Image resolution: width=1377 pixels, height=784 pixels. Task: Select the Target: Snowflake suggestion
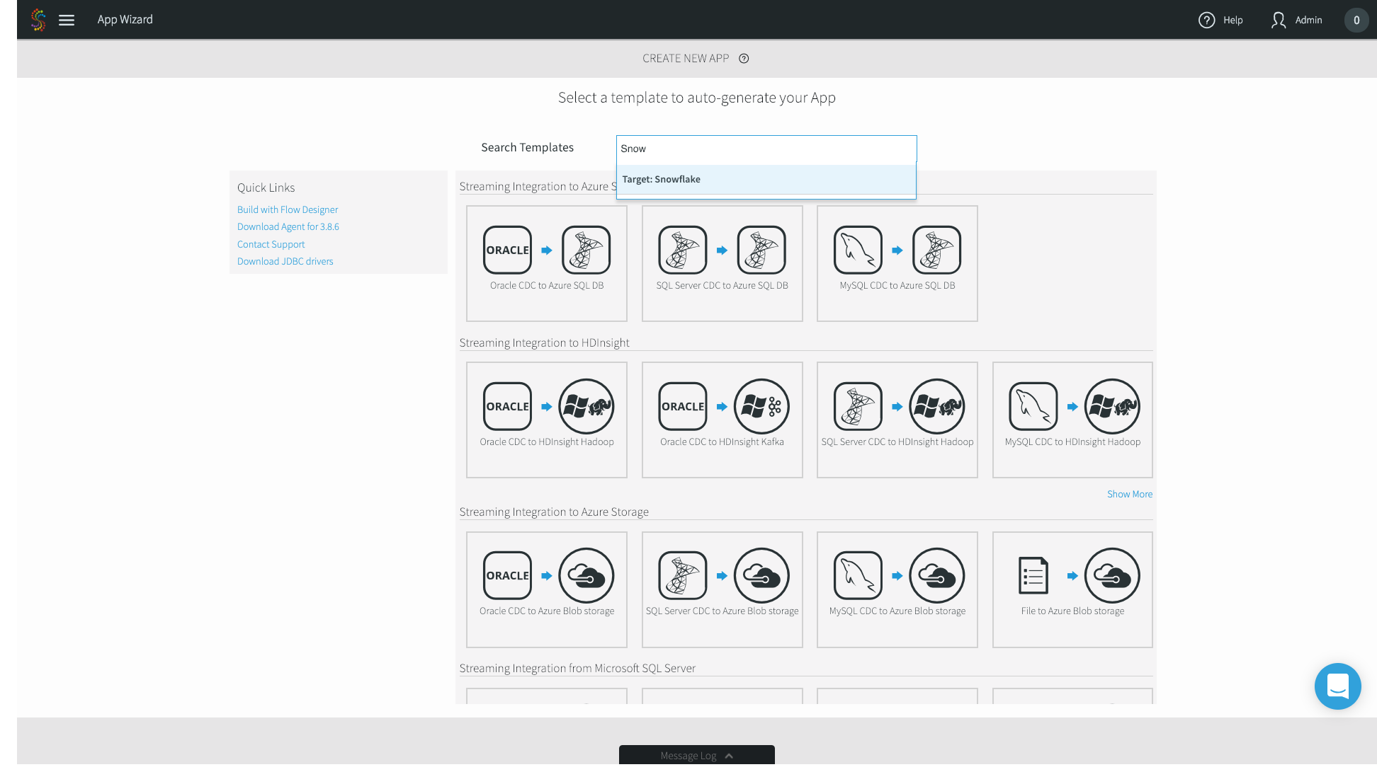click(766, 179)
